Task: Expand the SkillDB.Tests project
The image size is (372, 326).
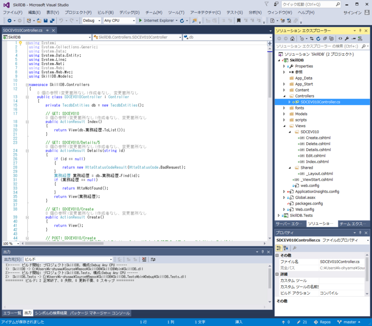Action: 279,215
